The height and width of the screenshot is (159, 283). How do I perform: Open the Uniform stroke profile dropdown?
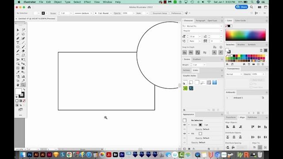click(91, 13)
